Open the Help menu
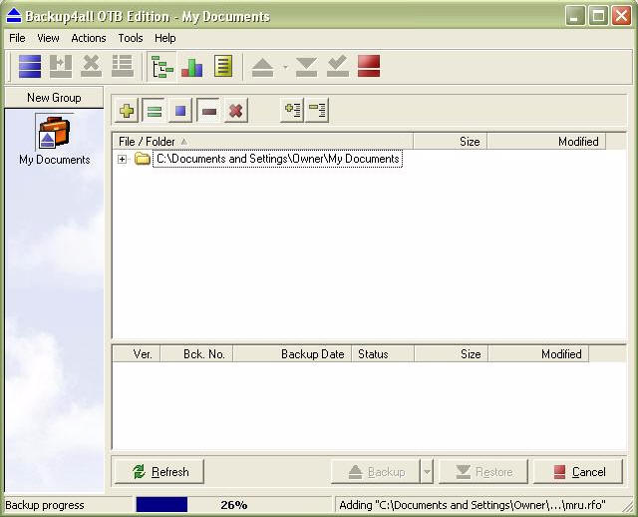 (165, 38)
